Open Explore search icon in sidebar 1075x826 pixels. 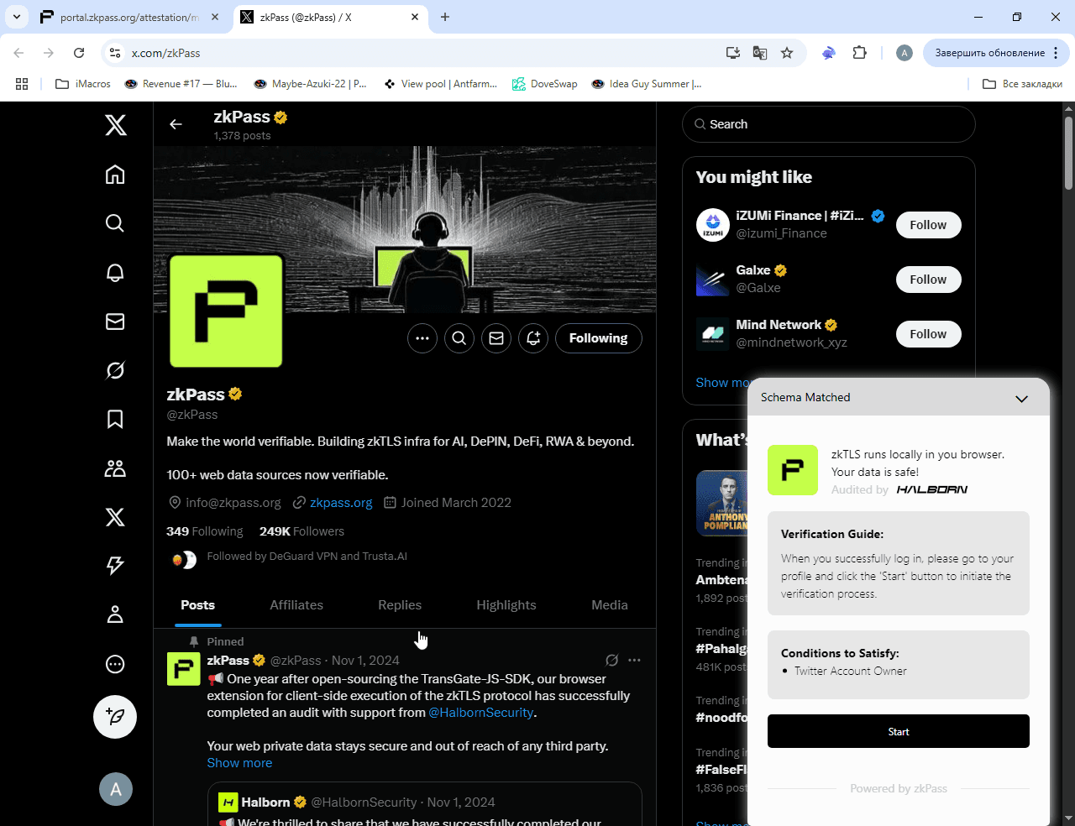point(115,222)
